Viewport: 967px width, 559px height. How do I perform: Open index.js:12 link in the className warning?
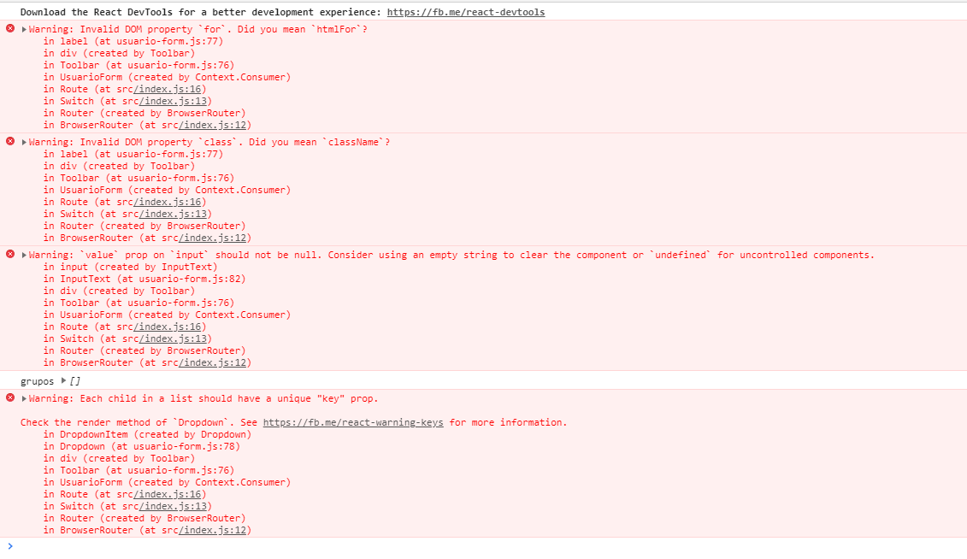[x=212, y=238]
